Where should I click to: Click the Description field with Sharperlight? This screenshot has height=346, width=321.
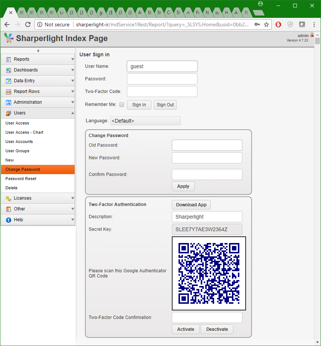[x=207, y=217]
